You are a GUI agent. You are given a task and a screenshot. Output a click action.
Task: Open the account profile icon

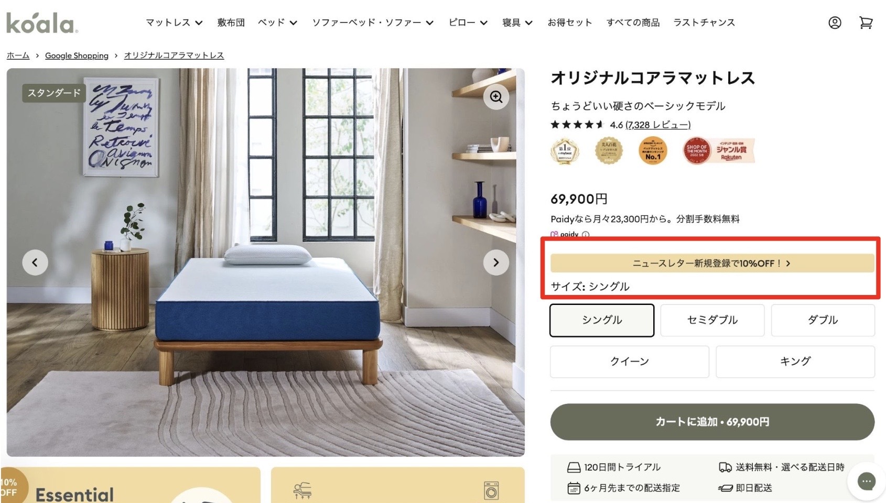(835, 23)
